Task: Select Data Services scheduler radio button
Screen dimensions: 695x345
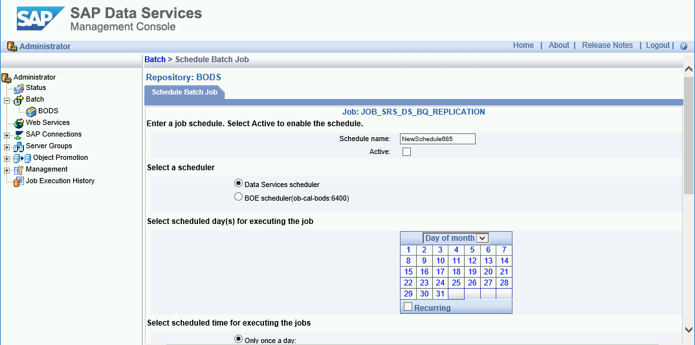Action: point(238,183)
